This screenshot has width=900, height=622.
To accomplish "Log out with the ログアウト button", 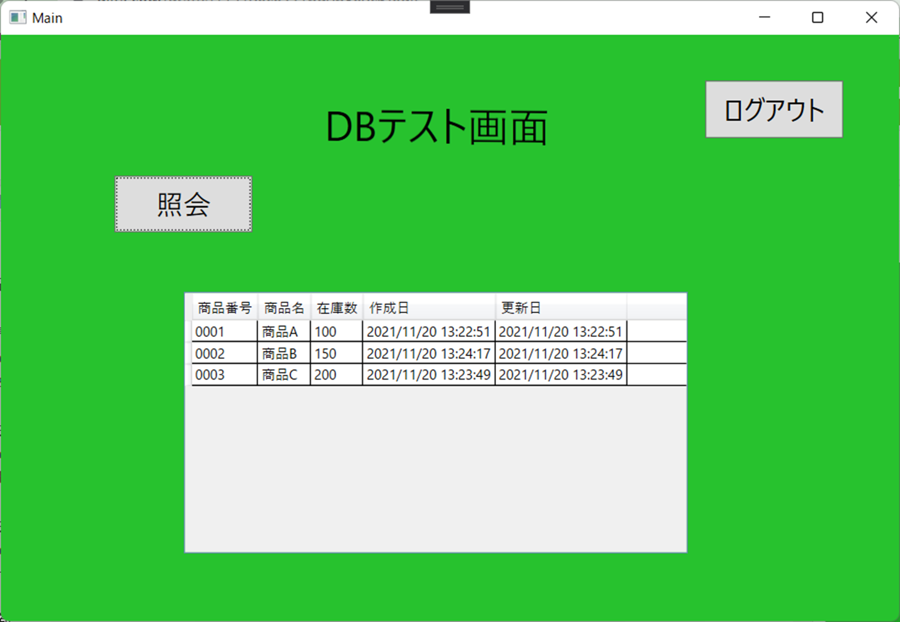I will [774, 110].
